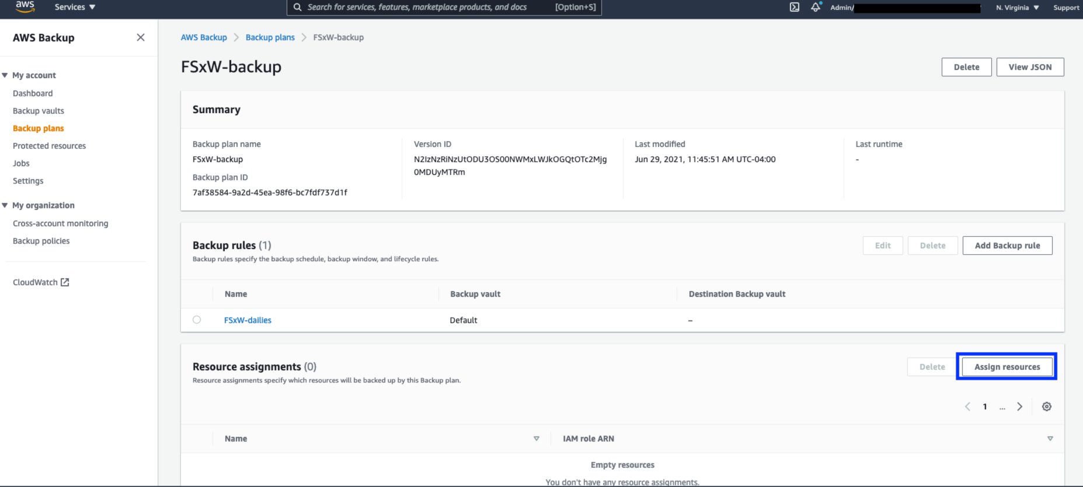Sort by IAM role ARN column arrow
1083x487 pixels.
coord(1050,439)
